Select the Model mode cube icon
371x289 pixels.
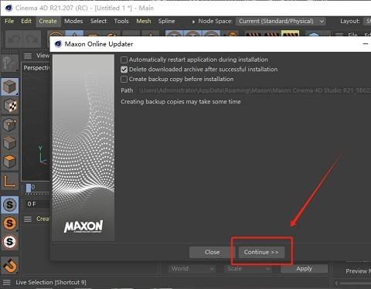pyautogui.click(x=9, y=87)
